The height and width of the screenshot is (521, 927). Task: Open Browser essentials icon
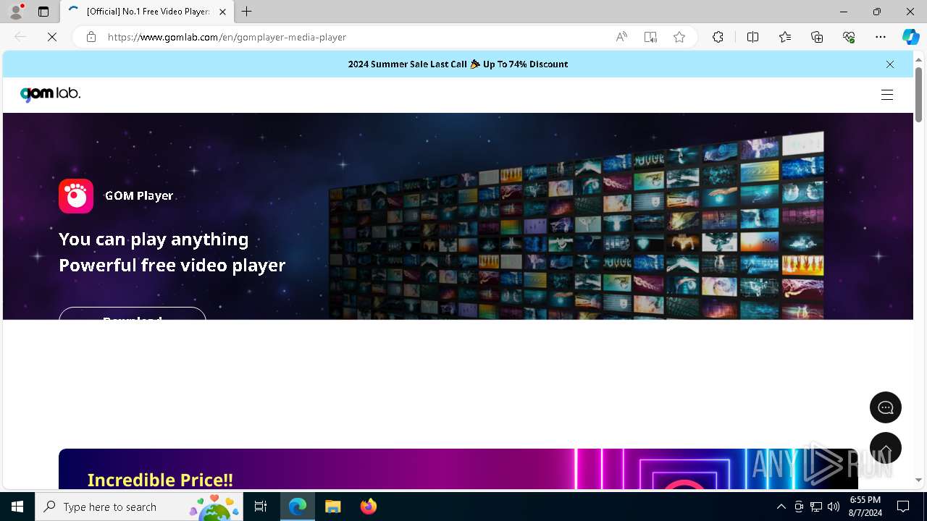(849, 37)
